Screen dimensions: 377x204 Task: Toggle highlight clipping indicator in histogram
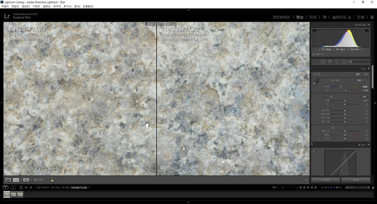367,31
